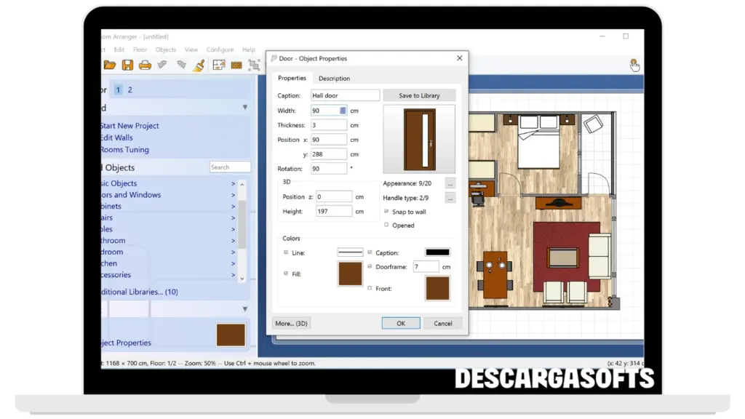Click the Open folder toolbar icon
745x419 pixels.
tap(110, 65)
